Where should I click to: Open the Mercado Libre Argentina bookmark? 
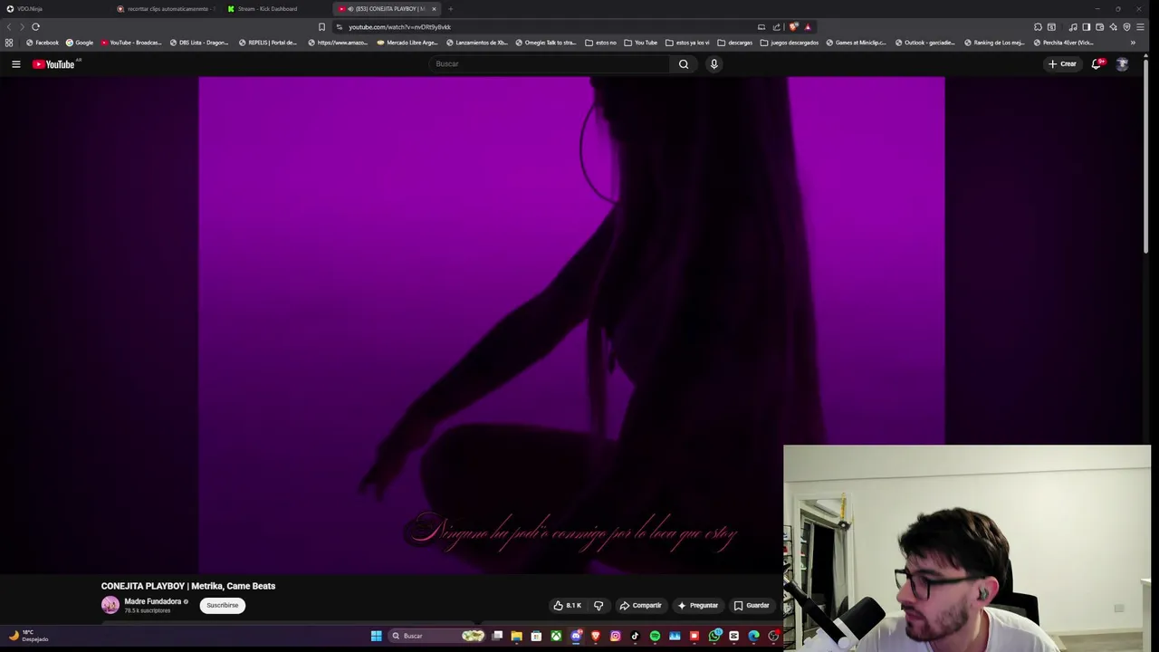(407, 43)
